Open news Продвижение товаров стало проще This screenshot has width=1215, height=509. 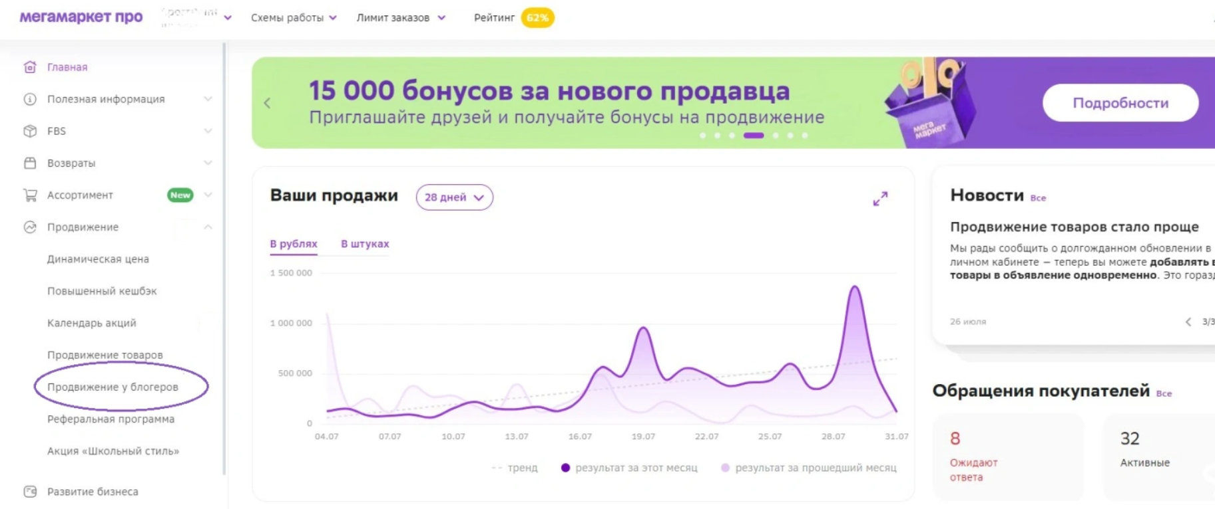1075,227
